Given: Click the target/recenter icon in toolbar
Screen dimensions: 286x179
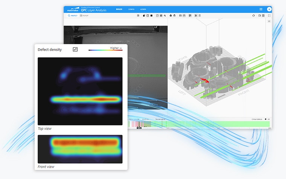Looking at the screenshot, I should pos(254,15).
